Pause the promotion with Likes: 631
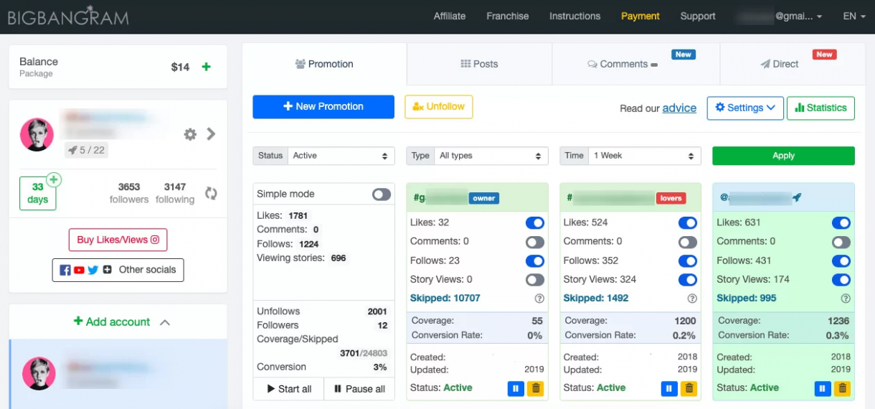875x409 pixels. pyautogui.click(x=822, y=388)
